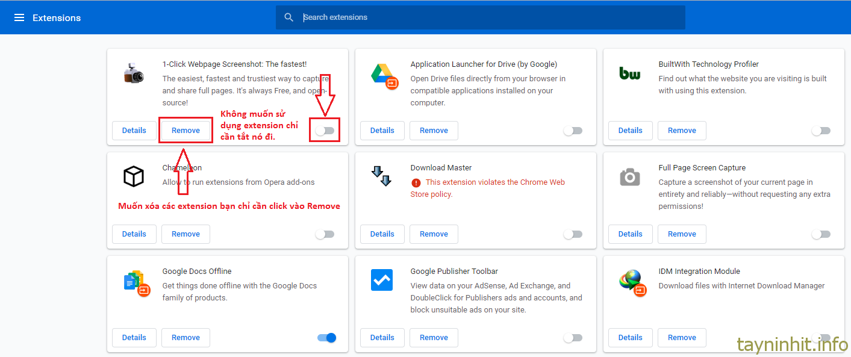
Task: Open the hamburger main menu
Action: (x=19, y=18)
